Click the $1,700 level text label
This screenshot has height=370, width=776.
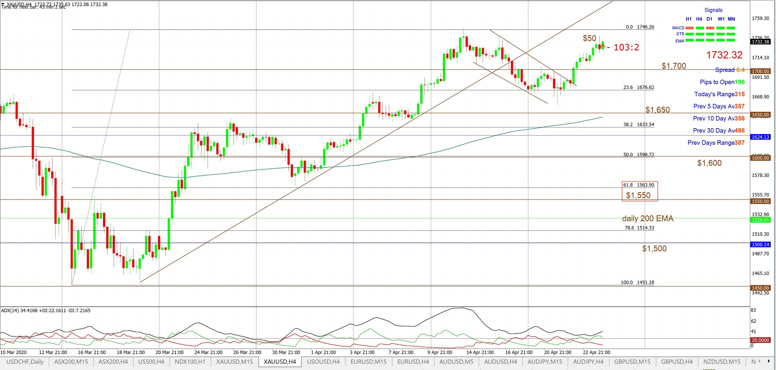(674, 66)
